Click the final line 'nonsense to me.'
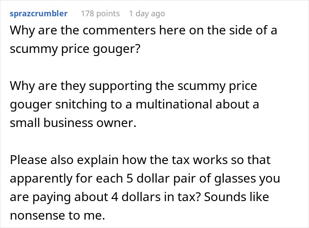The height and width of the screenshot is (228, 309). 57,216
